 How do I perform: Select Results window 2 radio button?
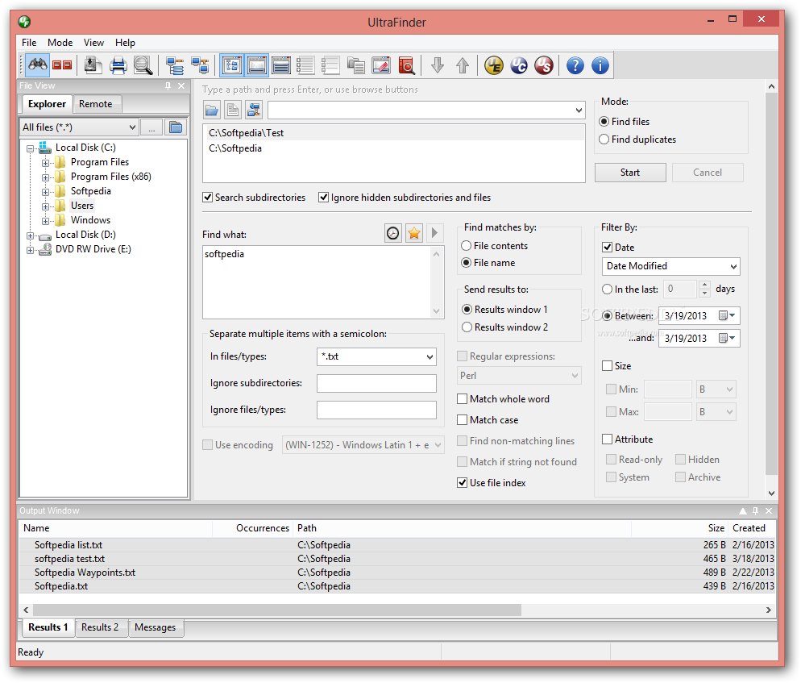click(467, 327)
